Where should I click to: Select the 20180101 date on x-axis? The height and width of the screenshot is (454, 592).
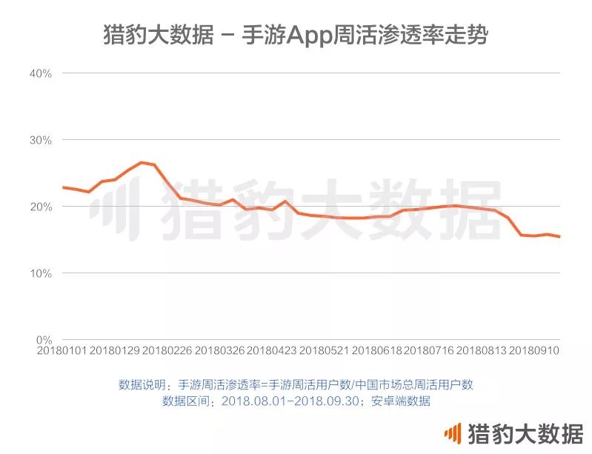point(61,350)
